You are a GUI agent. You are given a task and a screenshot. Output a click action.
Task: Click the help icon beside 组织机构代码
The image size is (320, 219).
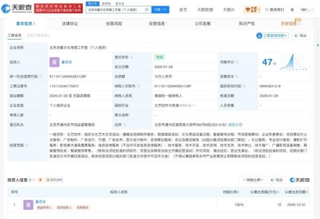(244, 86)
